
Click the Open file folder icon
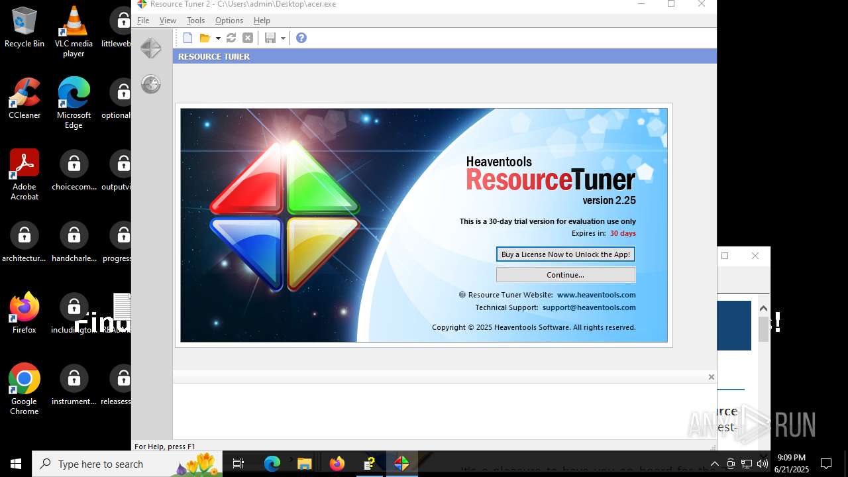pyautogui.click(x=205, y=38)
